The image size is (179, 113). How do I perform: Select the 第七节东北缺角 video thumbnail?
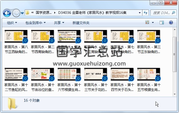point(122,36)
